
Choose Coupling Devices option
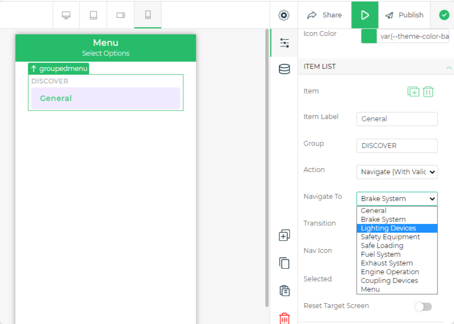click(x=397, y=280)
